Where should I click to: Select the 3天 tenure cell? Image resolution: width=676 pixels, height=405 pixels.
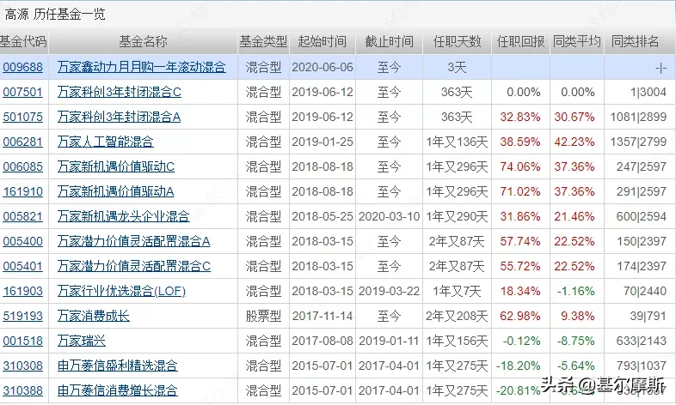pyautogui.click(x=457, y=67)
